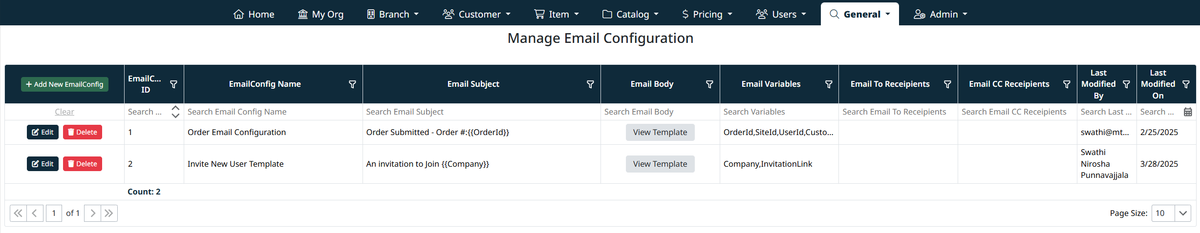Image resolution: width=1200 pixels, height=233 pixels.
Task: View Template for Invite New User Template
Action: [x=660, y=164]
